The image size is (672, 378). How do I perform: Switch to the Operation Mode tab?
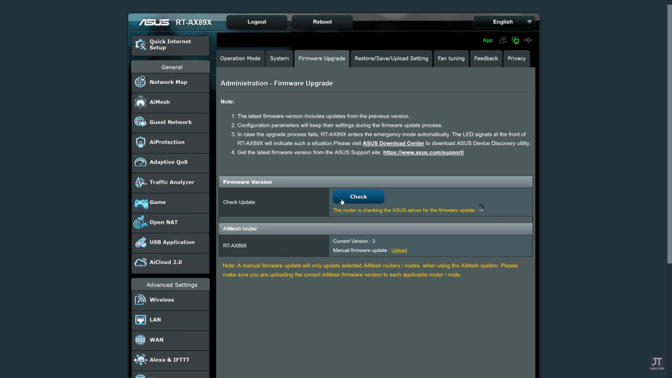coord(240,58)
